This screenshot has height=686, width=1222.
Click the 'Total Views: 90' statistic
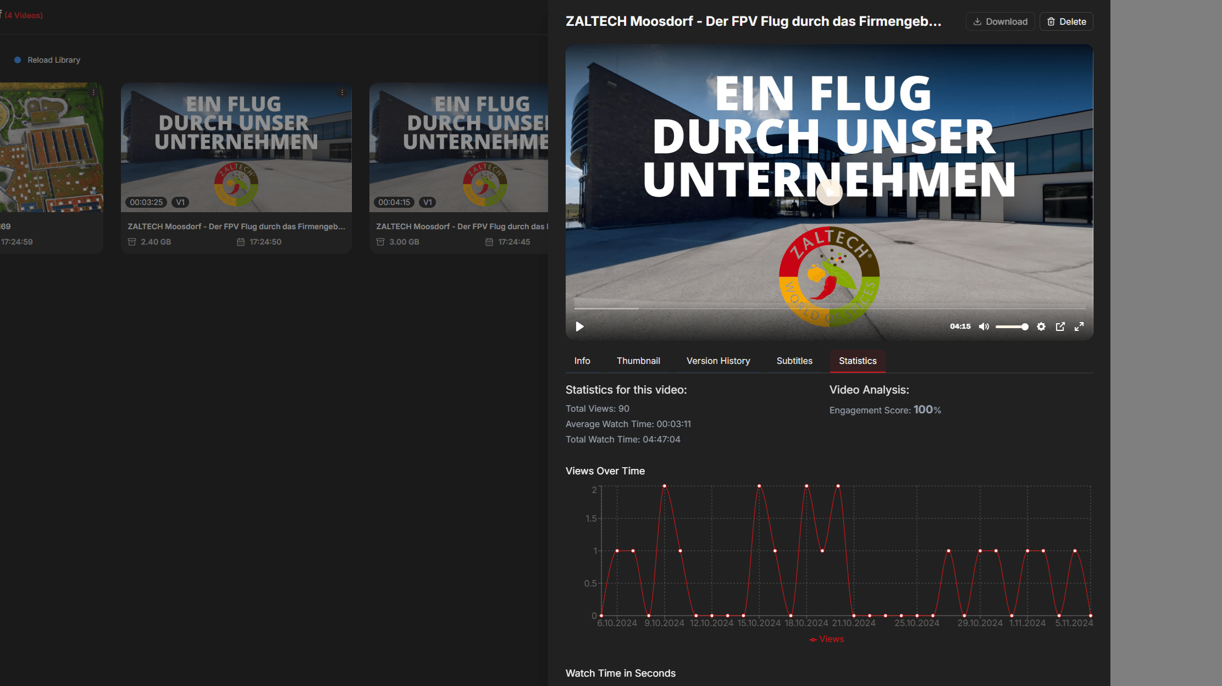[598, 408]
